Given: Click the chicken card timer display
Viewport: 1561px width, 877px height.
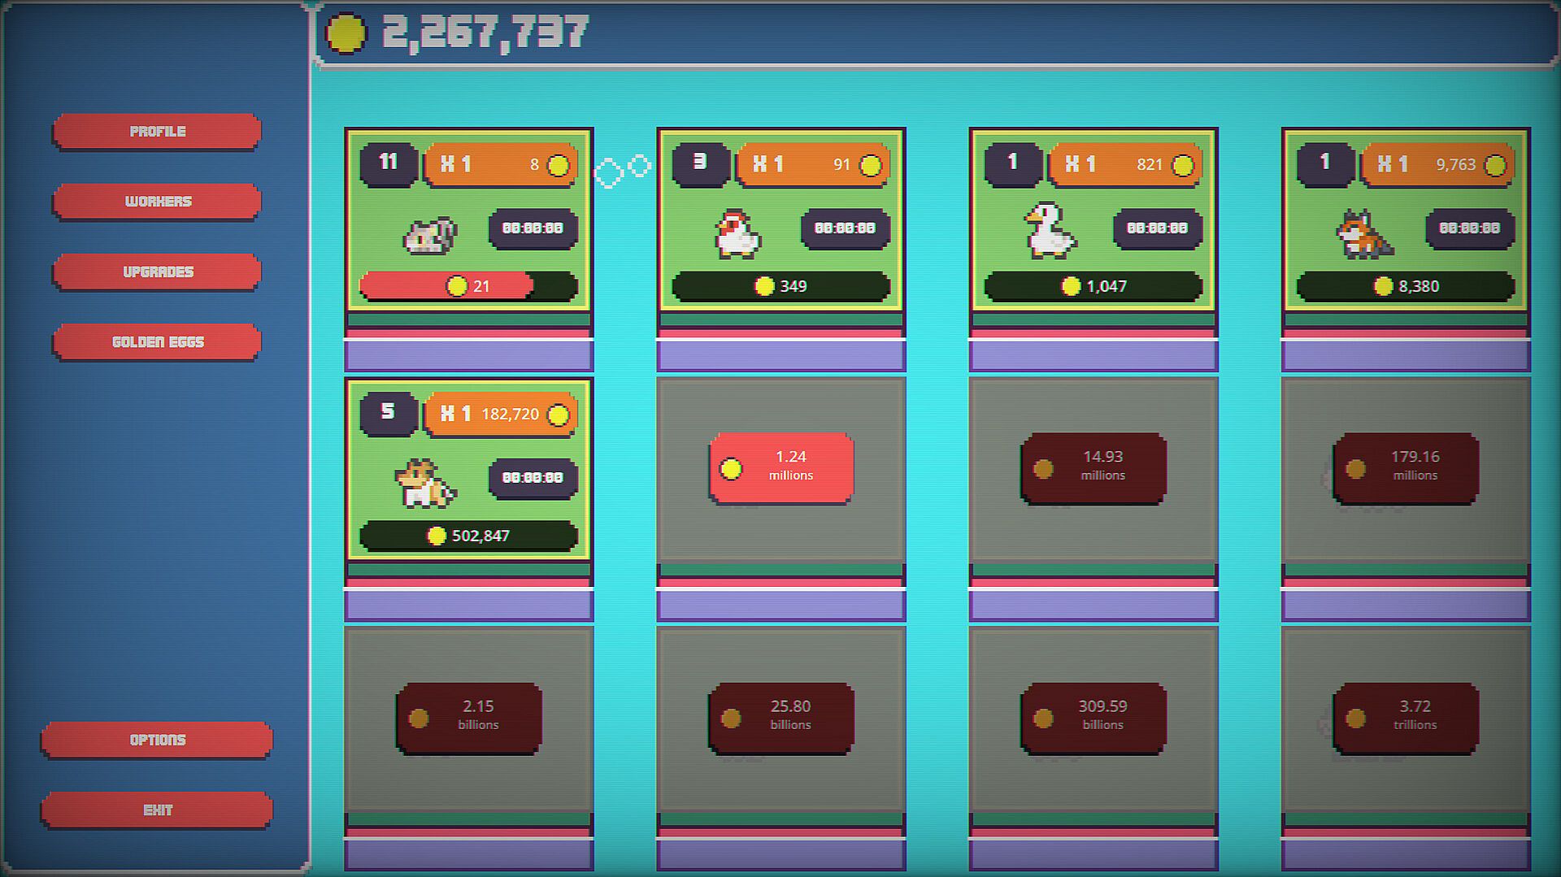Looking at the screenshot, I should click(846, 228).
